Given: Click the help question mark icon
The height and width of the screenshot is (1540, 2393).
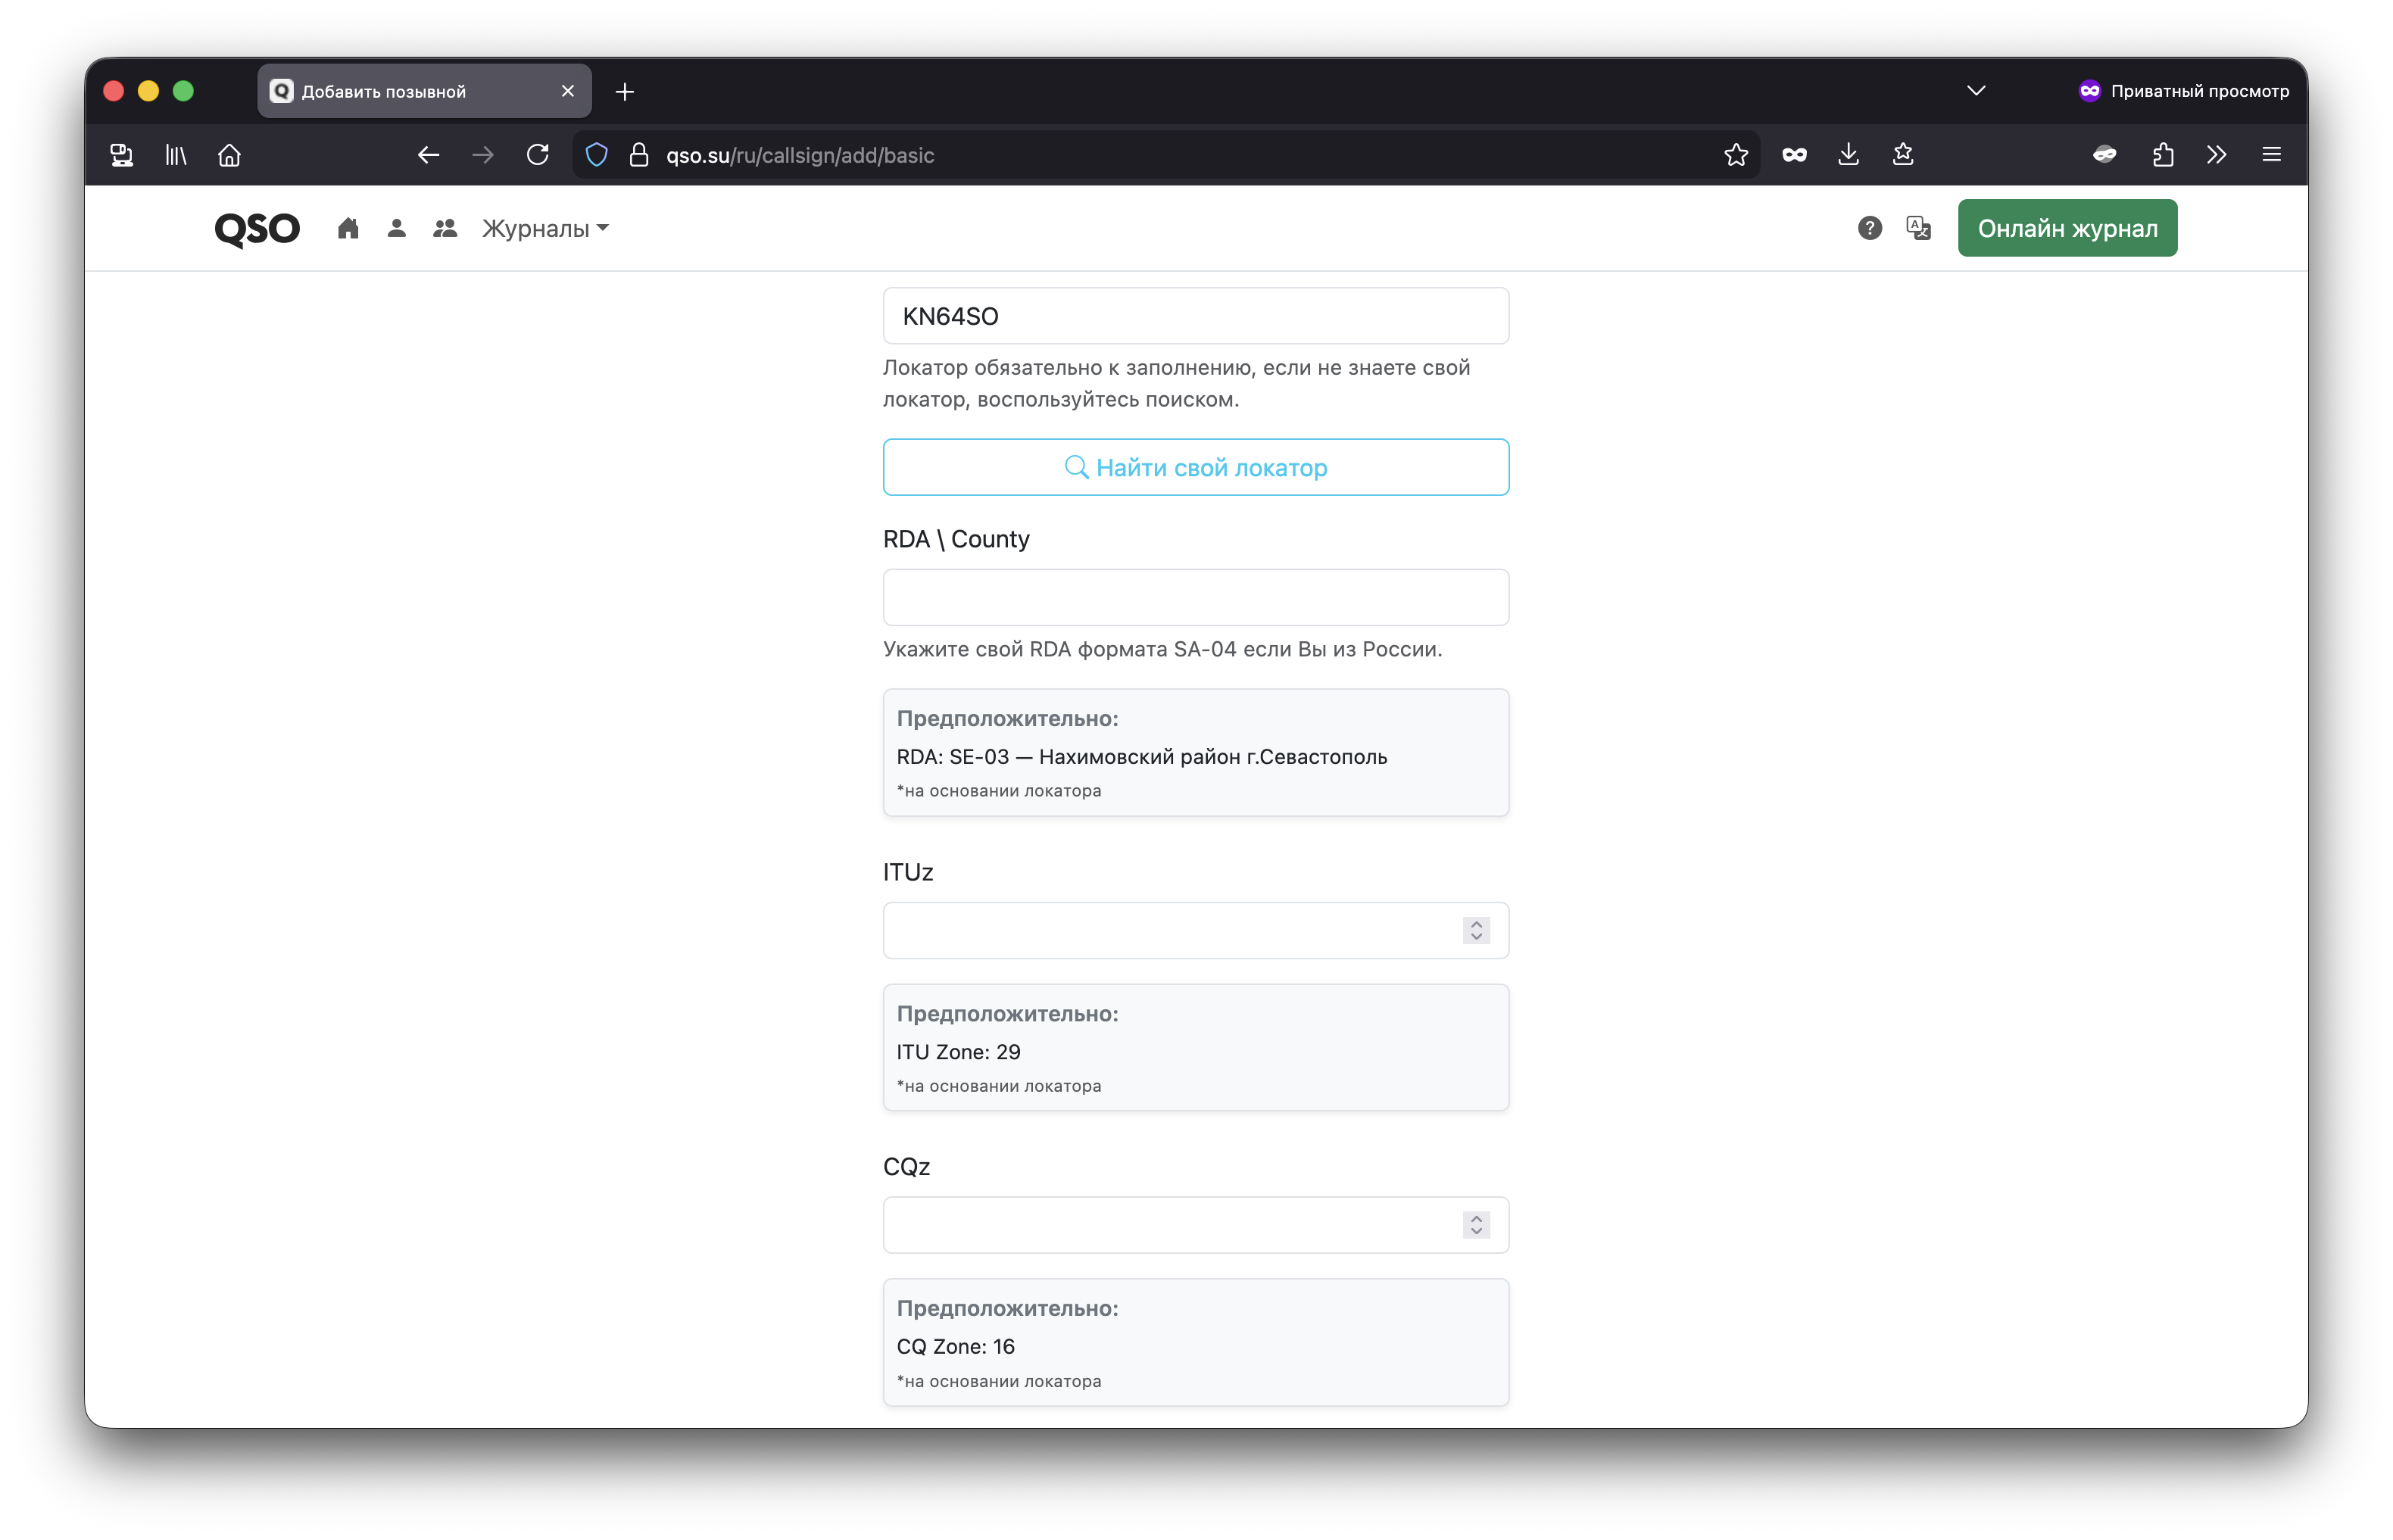Looking at the screenshot, I should tap(1869, 228).
